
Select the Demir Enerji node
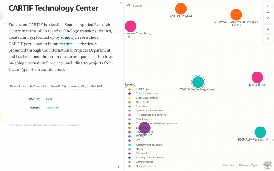pyautogui.click(x=257, y=77)
